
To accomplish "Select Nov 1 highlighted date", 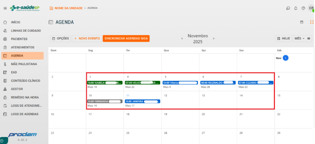I will click(x=285, y=58).
